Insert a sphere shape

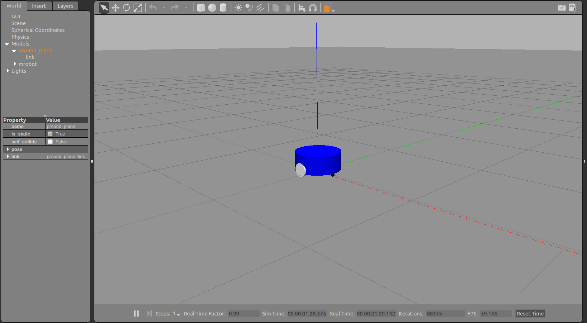212,8
